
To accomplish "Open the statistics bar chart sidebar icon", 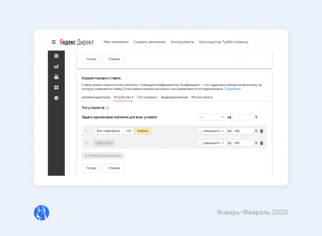I will pyautogui.click(x=56, y=66).
